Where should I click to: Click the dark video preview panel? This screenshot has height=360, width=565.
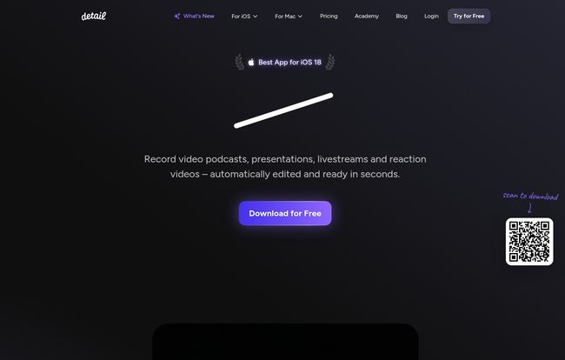coord(285,342)
